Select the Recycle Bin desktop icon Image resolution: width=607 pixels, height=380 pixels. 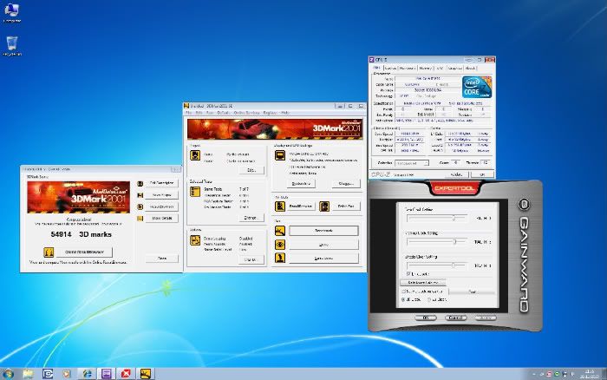point(12,44)
